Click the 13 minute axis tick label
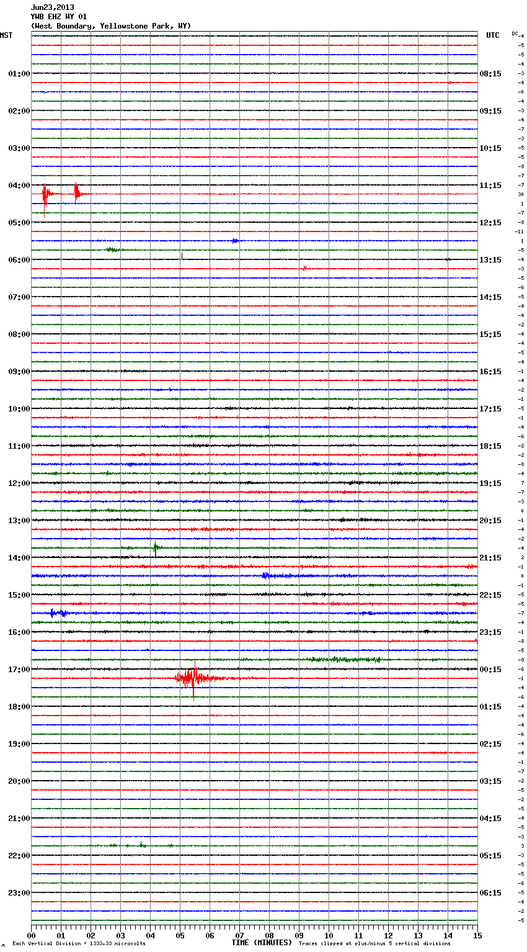The image size is (527, 952). coord(418,935)
